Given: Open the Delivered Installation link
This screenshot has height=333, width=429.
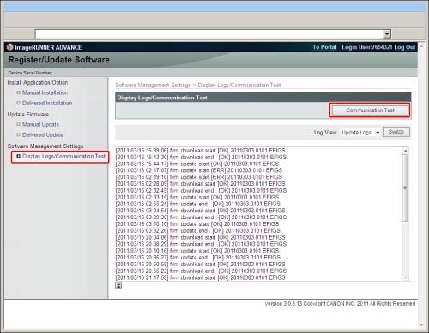Looking at the screenshot, I should point(47,103).
